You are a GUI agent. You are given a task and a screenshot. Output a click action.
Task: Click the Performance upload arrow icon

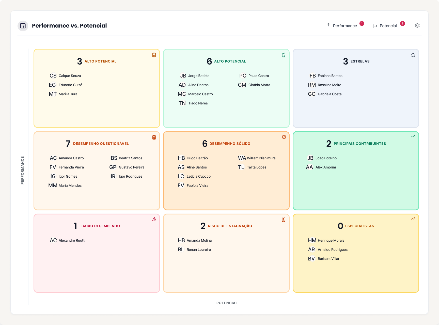(328, 25)
